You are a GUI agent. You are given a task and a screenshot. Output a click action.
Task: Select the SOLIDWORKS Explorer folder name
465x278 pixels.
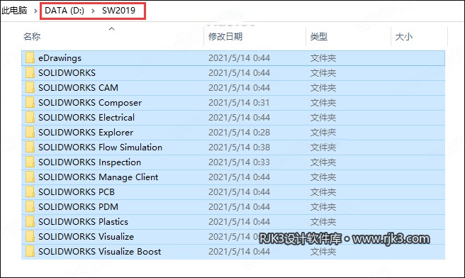point(86,133)
